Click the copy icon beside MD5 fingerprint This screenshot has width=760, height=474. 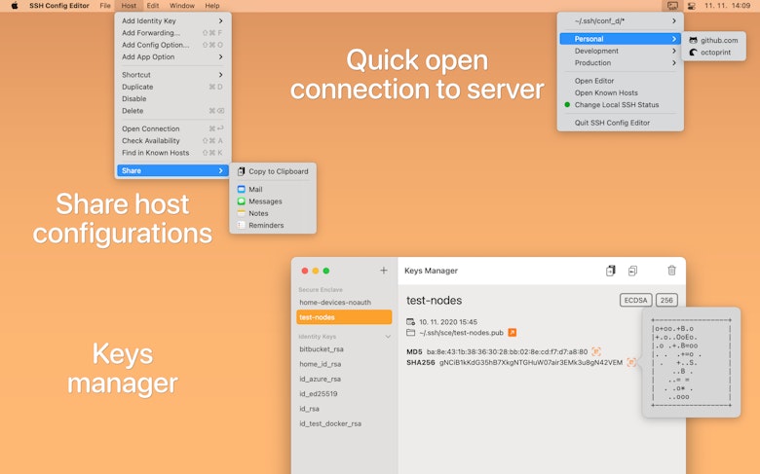[596, 351]
